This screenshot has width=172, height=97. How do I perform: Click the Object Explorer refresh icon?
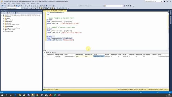coord(15,13)
